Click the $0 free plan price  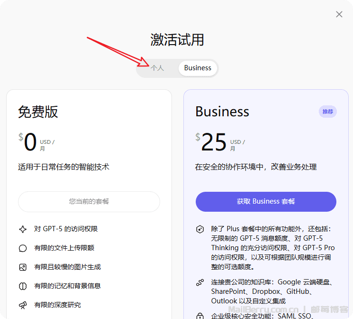pos(30,142)
